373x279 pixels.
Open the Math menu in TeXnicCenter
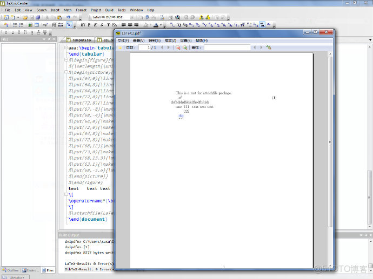click(68, 10)
